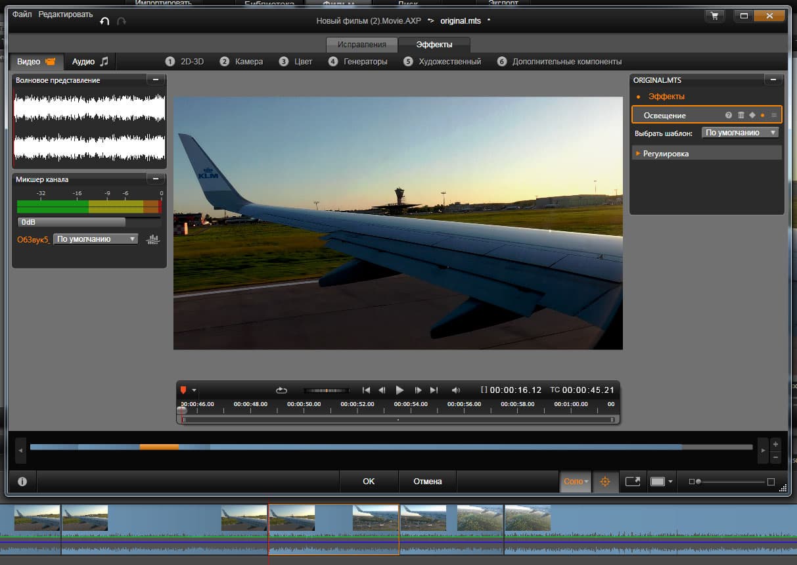Click the undo arrow icon
Viewport: 797px width, 565px height.
click(104, 21)
